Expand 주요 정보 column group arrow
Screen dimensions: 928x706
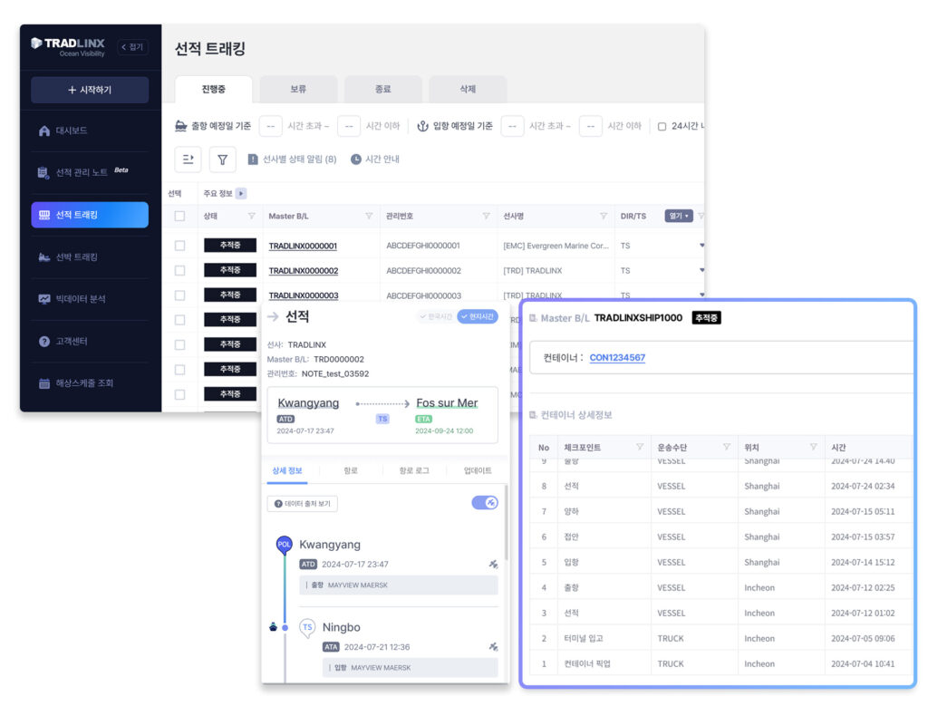tap(241, 194)
